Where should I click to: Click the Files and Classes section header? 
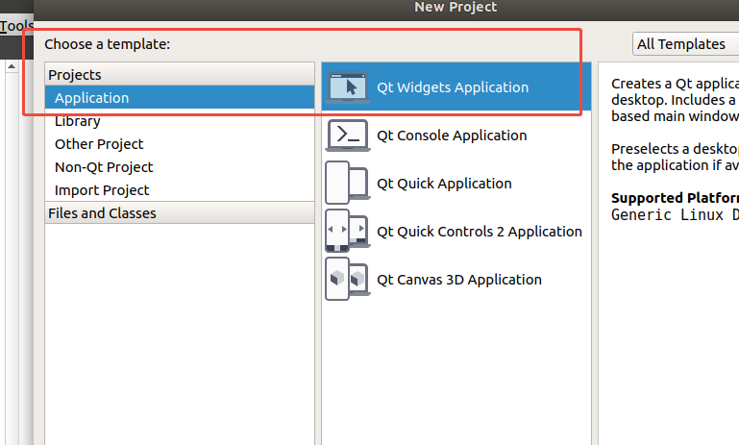pyautogui.click(x=180, y=213)
